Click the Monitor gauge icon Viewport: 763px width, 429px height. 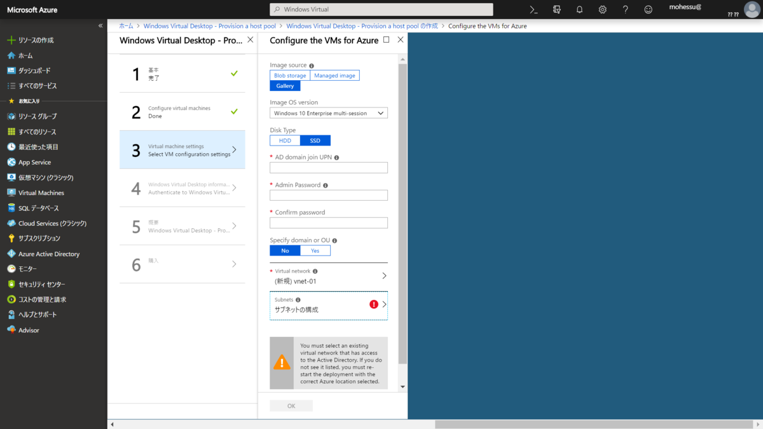tap(11, 269)
